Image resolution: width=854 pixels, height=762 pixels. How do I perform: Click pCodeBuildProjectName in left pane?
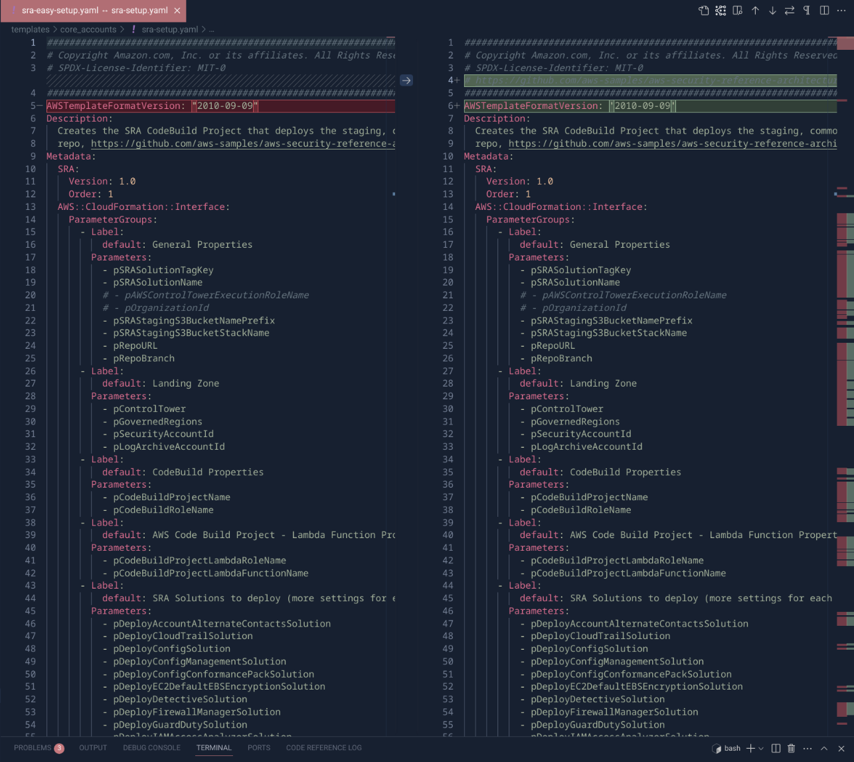[172, 497]
